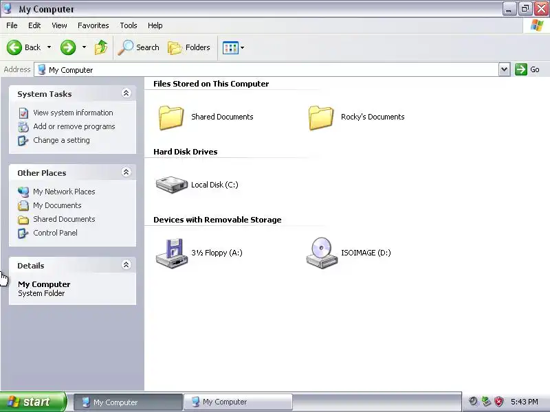This screenshot has width=550, height=412.
Task: Click the My Network Places icon
Action: (23, 192)
